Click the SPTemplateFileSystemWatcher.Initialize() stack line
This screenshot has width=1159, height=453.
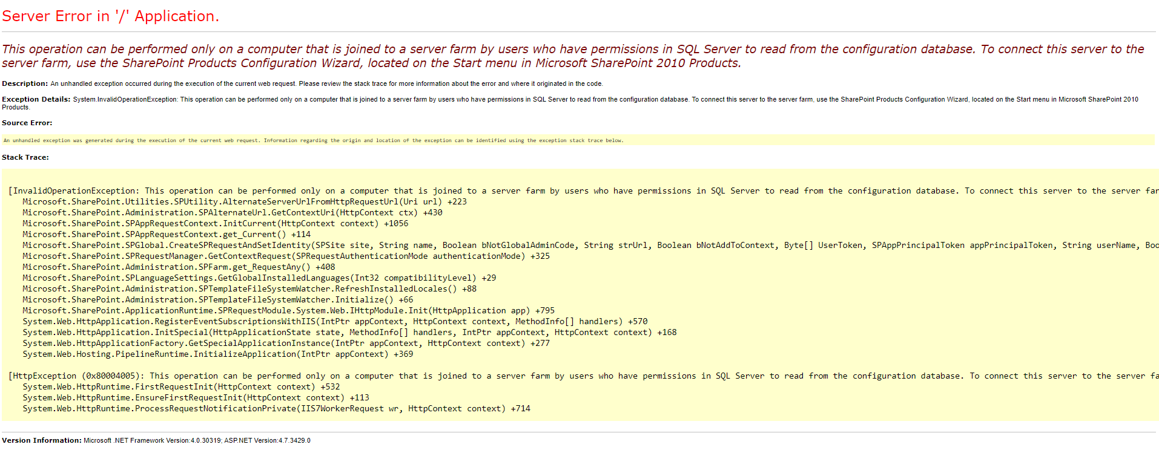pyautogui.click(x=218, y=299)
